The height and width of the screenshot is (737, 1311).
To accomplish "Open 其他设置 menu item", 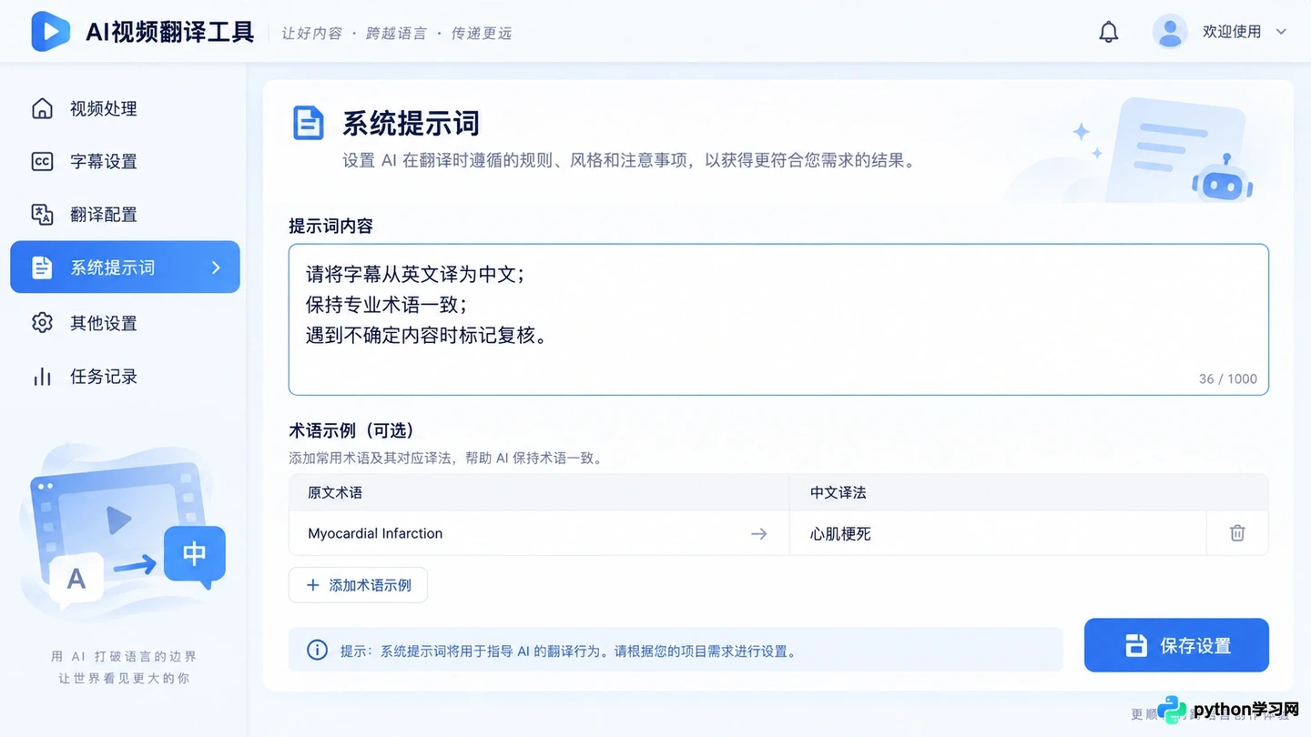I will pos(125,323).
